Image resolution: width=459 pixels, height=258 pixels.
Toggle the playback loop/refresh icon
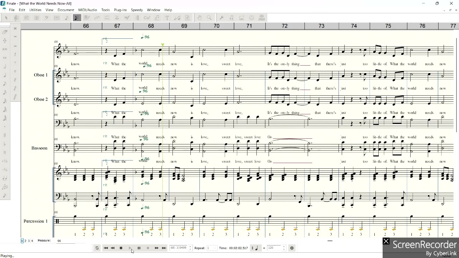[x=97, y=248]
